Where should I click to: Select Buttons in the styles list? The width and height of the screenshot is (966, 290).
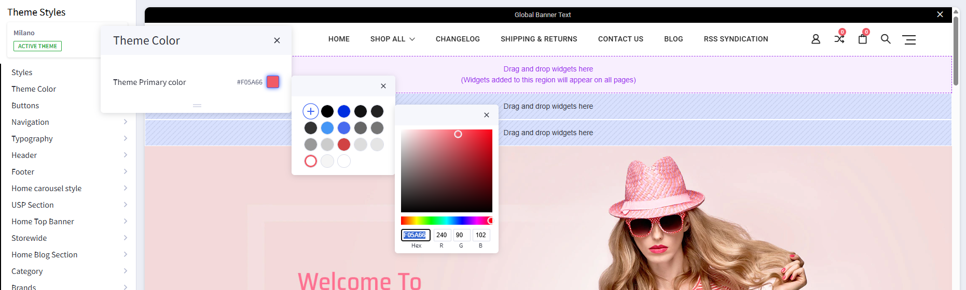pyautogui.click(x=25, y=106)
